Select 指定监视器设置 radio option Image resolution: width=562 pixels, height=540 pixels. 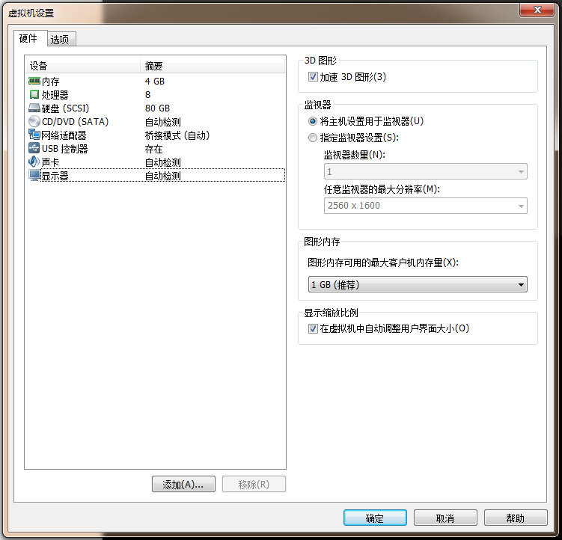[313, 137]
